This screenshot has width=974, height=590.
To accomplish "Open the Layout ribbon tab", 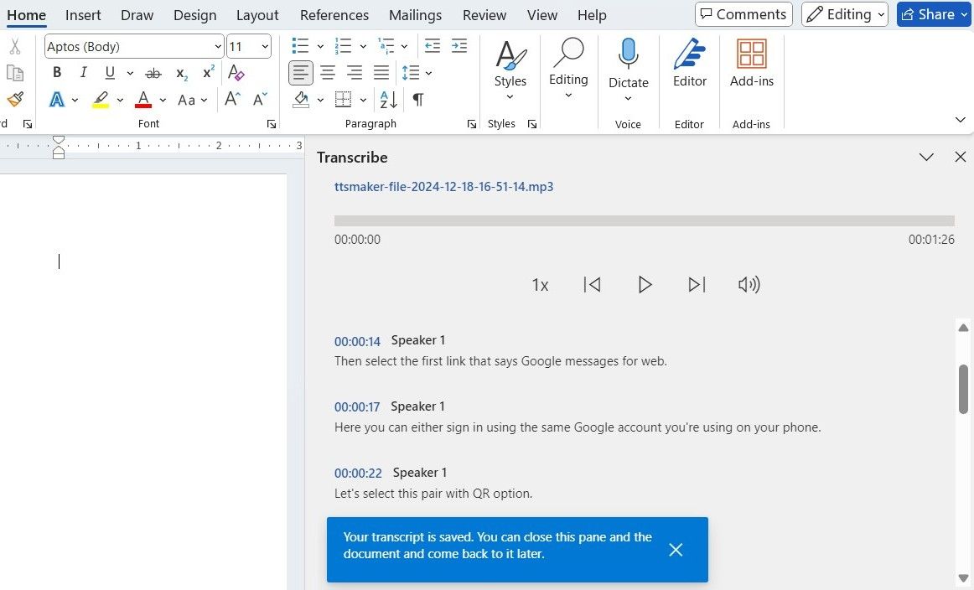I will [x=257, y=15].
